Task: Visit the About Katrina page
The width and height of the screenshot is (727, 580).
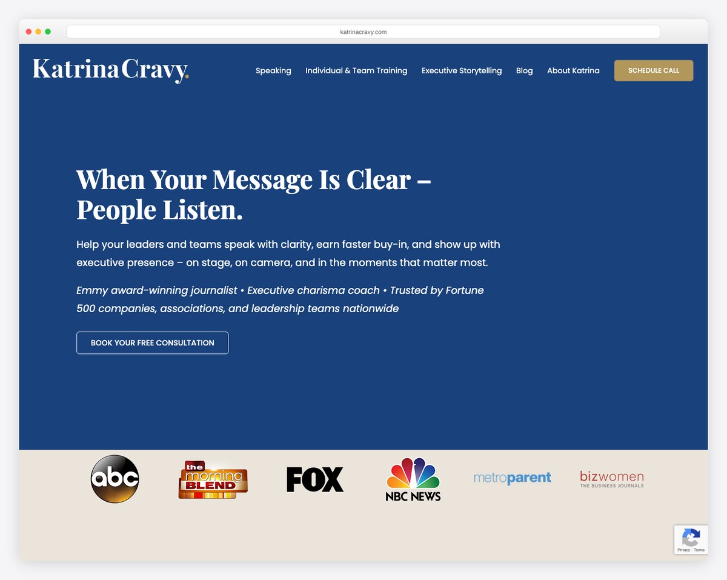Action: (573, 70)
